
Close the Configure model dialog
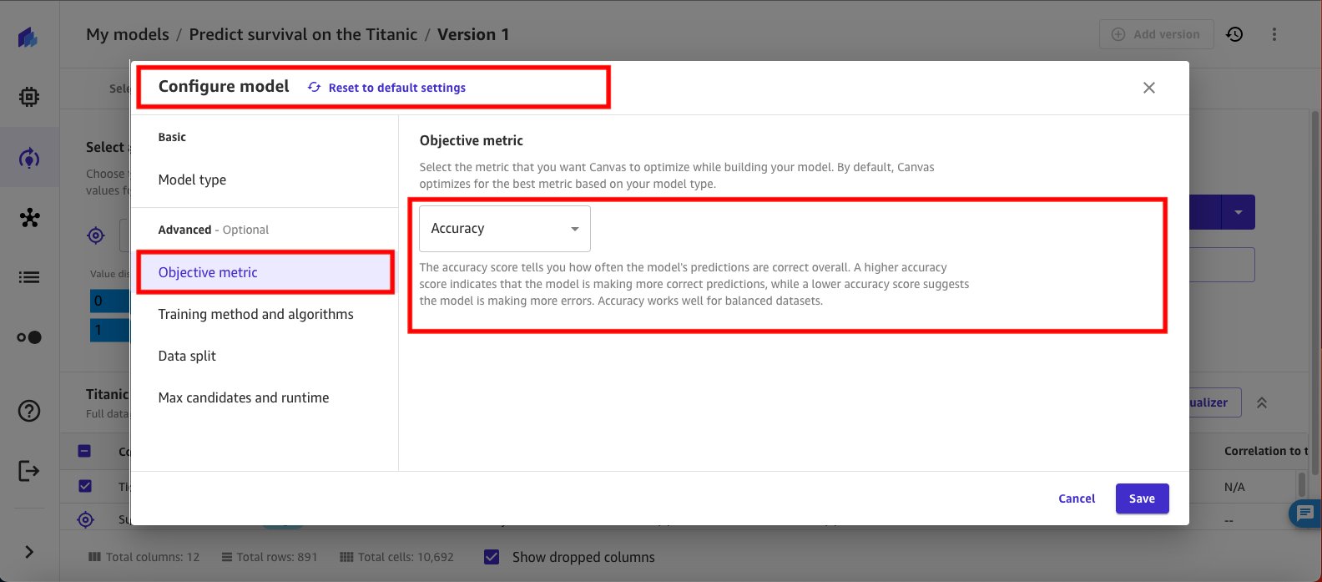coord(1149,88)
